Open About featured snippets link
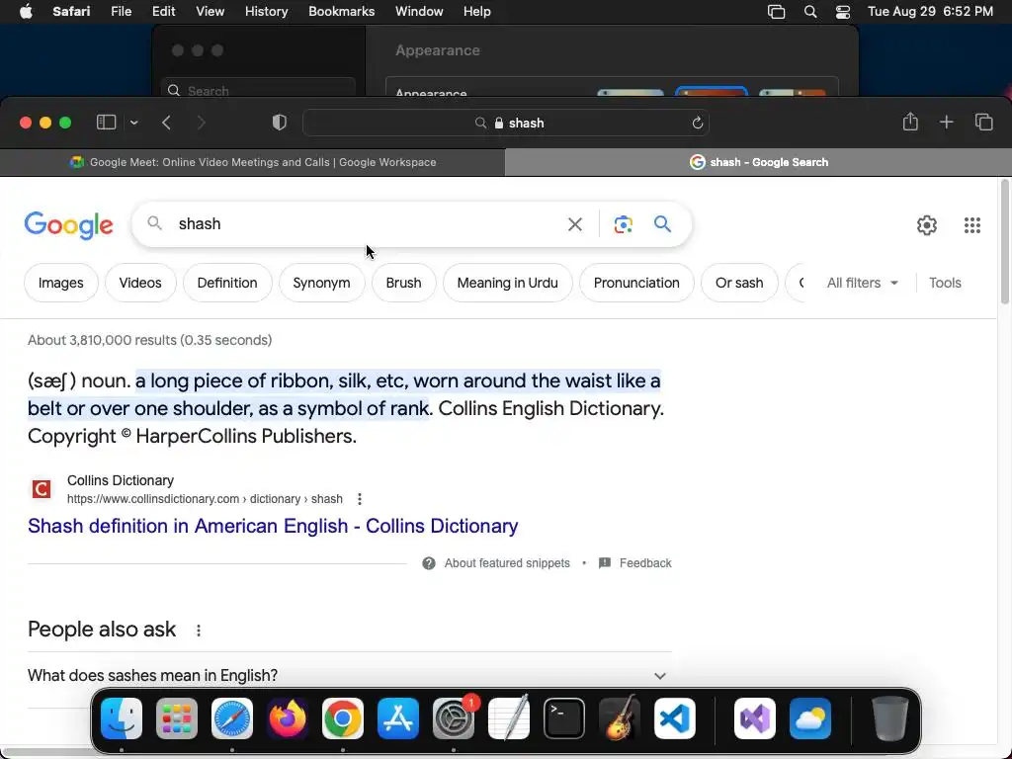Screen dimensions: 1012x759 [507, 563]
